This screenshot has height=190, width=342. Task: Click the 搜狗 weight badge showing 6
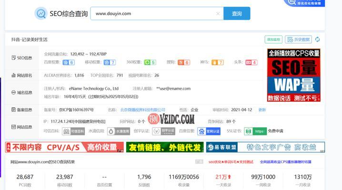(x=184, y=62)
